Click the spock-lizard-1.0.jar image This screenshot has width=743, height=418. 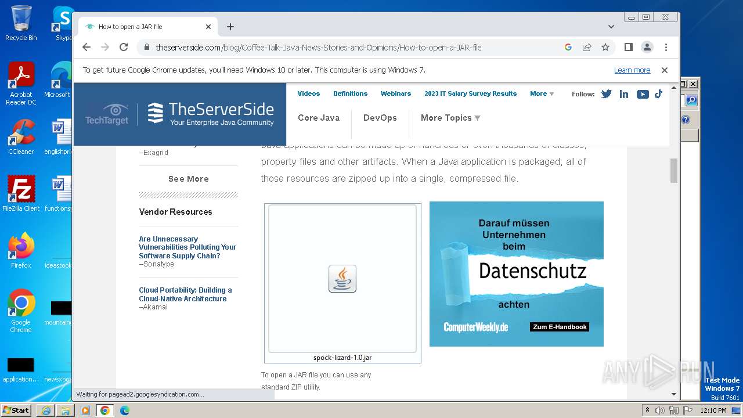click(x=342, y=278)
